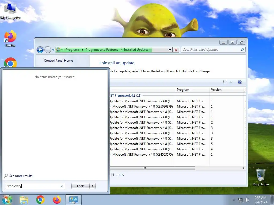Click the Start orb button
The height and width of the screenshot is (205, 274).
click(7, 200)
